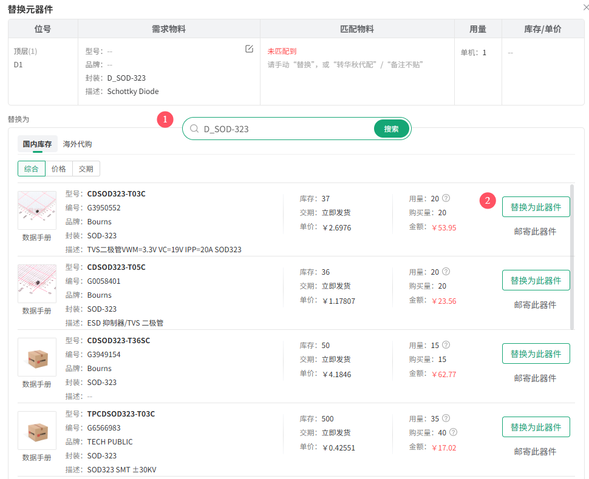Sort results by 价格
Viewport: 589px width, 479px height.
click(x=59, y=169)
